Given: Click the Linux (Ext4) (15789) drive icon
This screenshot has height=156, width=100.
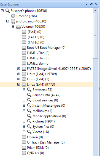Looking at the screenshot, I should 24,74.
